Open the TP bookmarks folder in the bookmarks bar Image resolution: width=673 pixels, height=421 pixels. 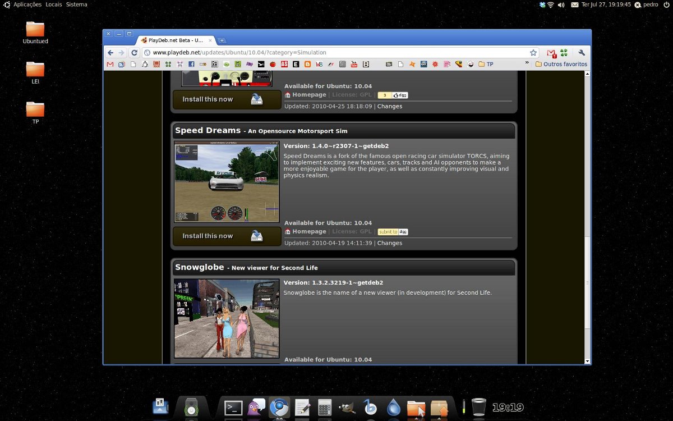click(x=486, y=64)
